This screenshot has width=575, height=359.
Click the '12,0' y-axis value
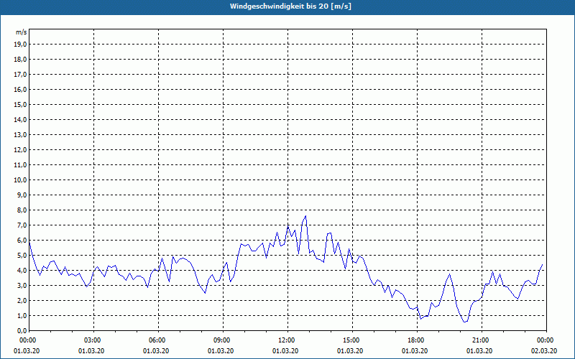20,150
